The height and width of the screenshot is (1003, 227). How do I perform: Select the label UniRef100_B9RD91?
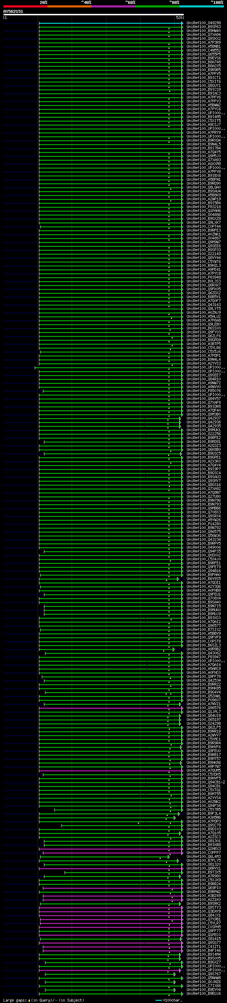click(204, 442)
